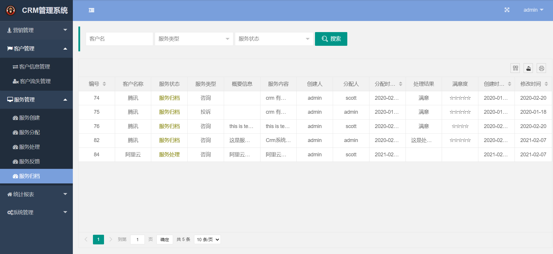Click scott assignee in row 84
The height and width of the screenshot is (254, 553).
point(351,155)
